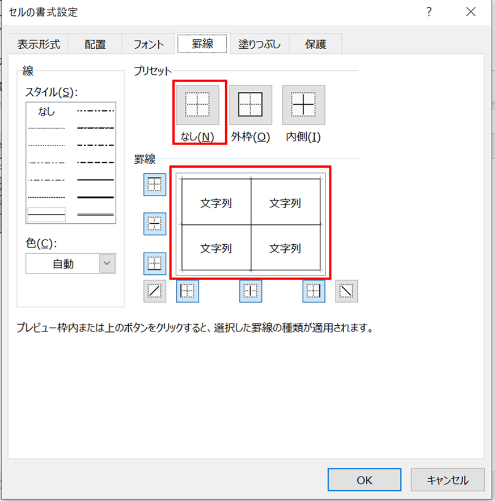The width and height of the screenshot is (495, 502).
Task: Click the right border button
Action: point(314,291)
